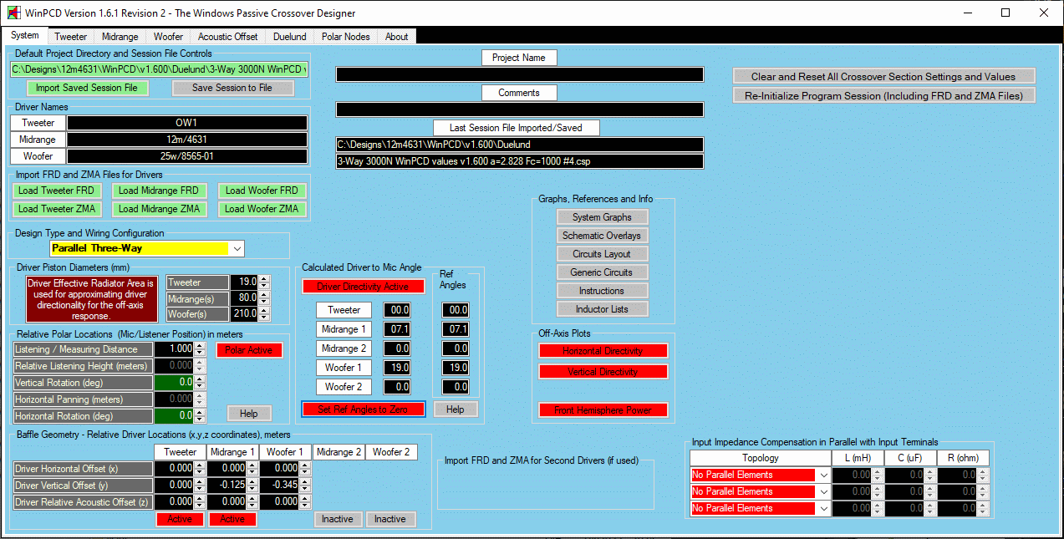Image resolution: width=1064 pixels, height=539 pixels.
Task: Expand the Parallel Three-Way design type dropdown
Action: point(237,249)
